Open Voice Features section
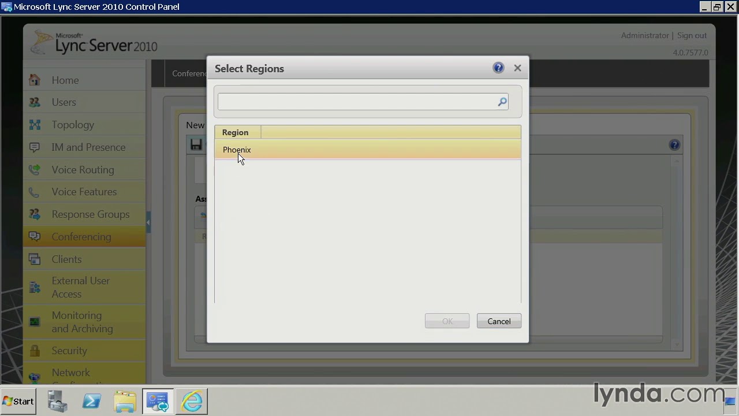This screenshot has height=416, width=739. click(x=84, y=192)
